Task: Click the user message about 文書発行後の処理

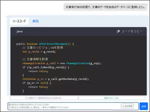Action: click(x=105, y=7)
